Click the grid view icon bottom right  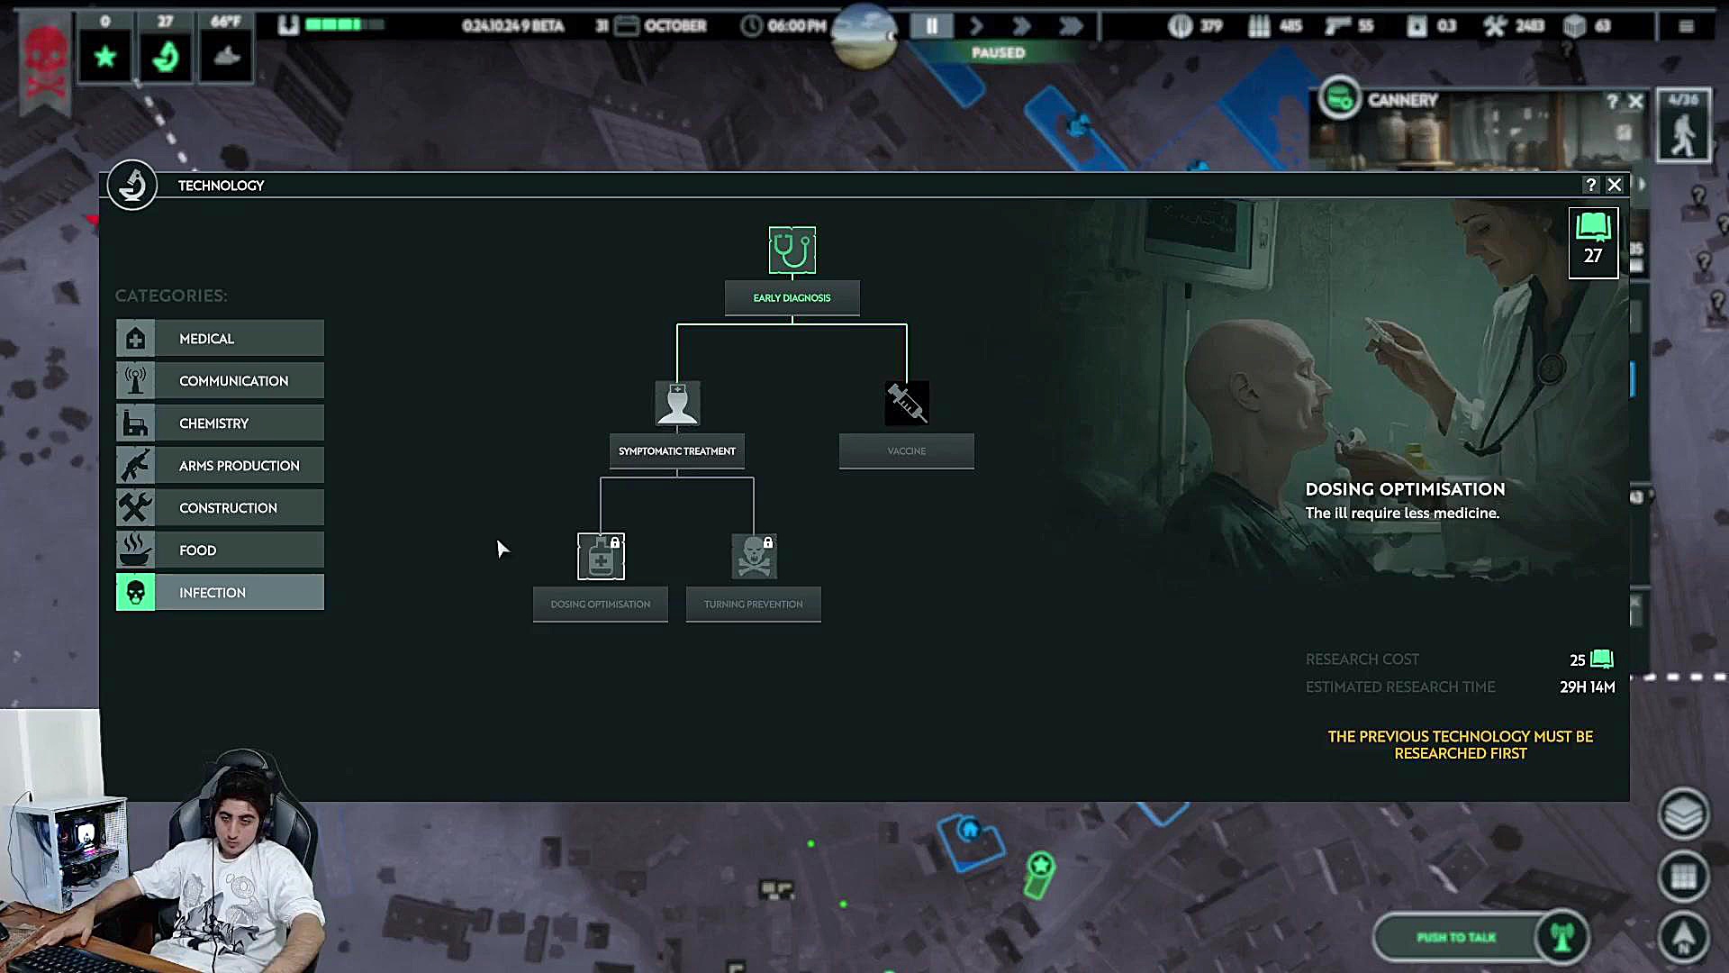[x=1682, y=876]
